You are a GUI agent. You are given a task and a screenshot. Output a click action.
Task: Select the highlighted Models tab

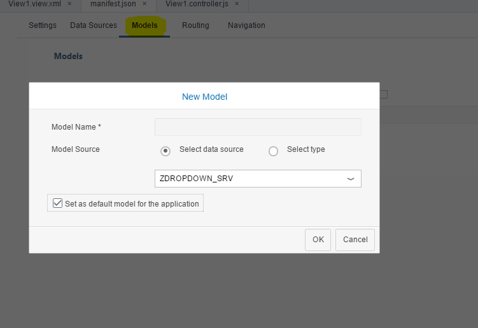coord(144,25)
